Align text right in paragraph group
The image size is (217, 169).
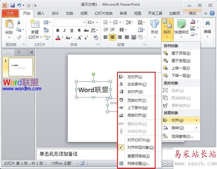pyautogui.click(x=120, y=37)
